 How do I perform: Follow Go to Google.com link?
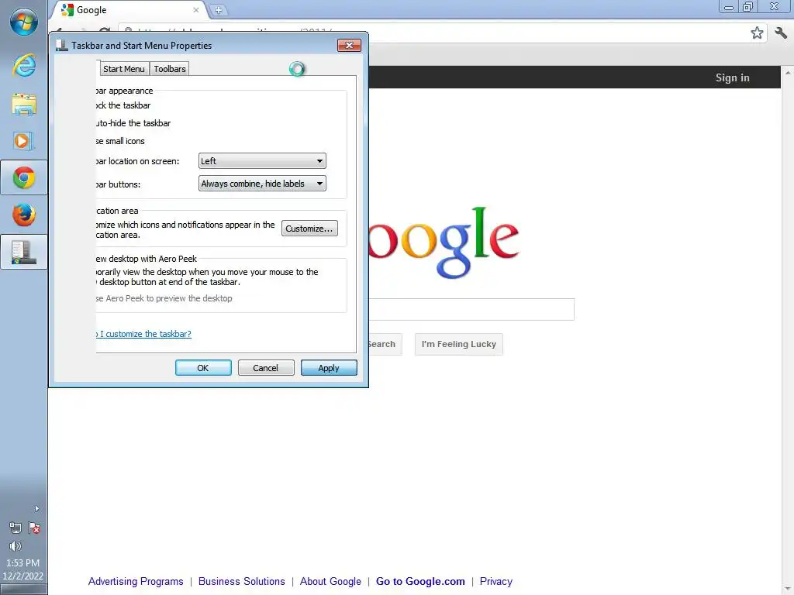coord(420,581)
